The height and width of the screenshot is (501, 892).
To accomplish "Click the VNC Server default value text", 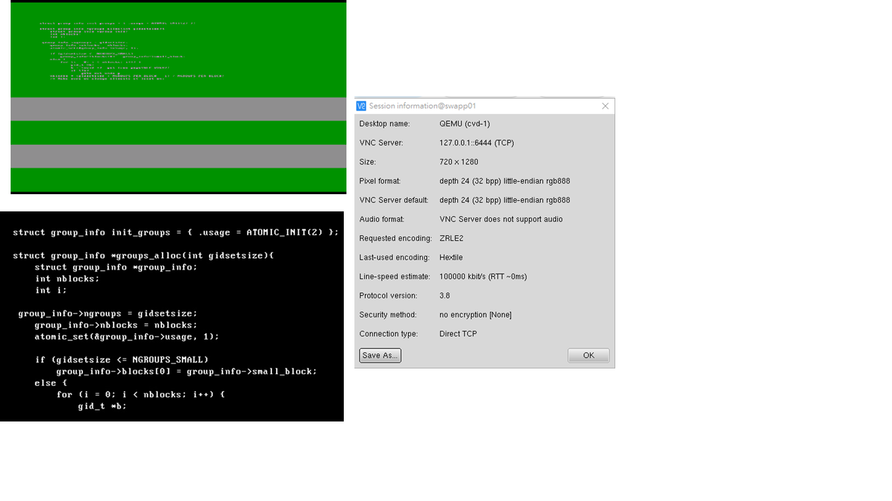I will click(x=504, y=200).
